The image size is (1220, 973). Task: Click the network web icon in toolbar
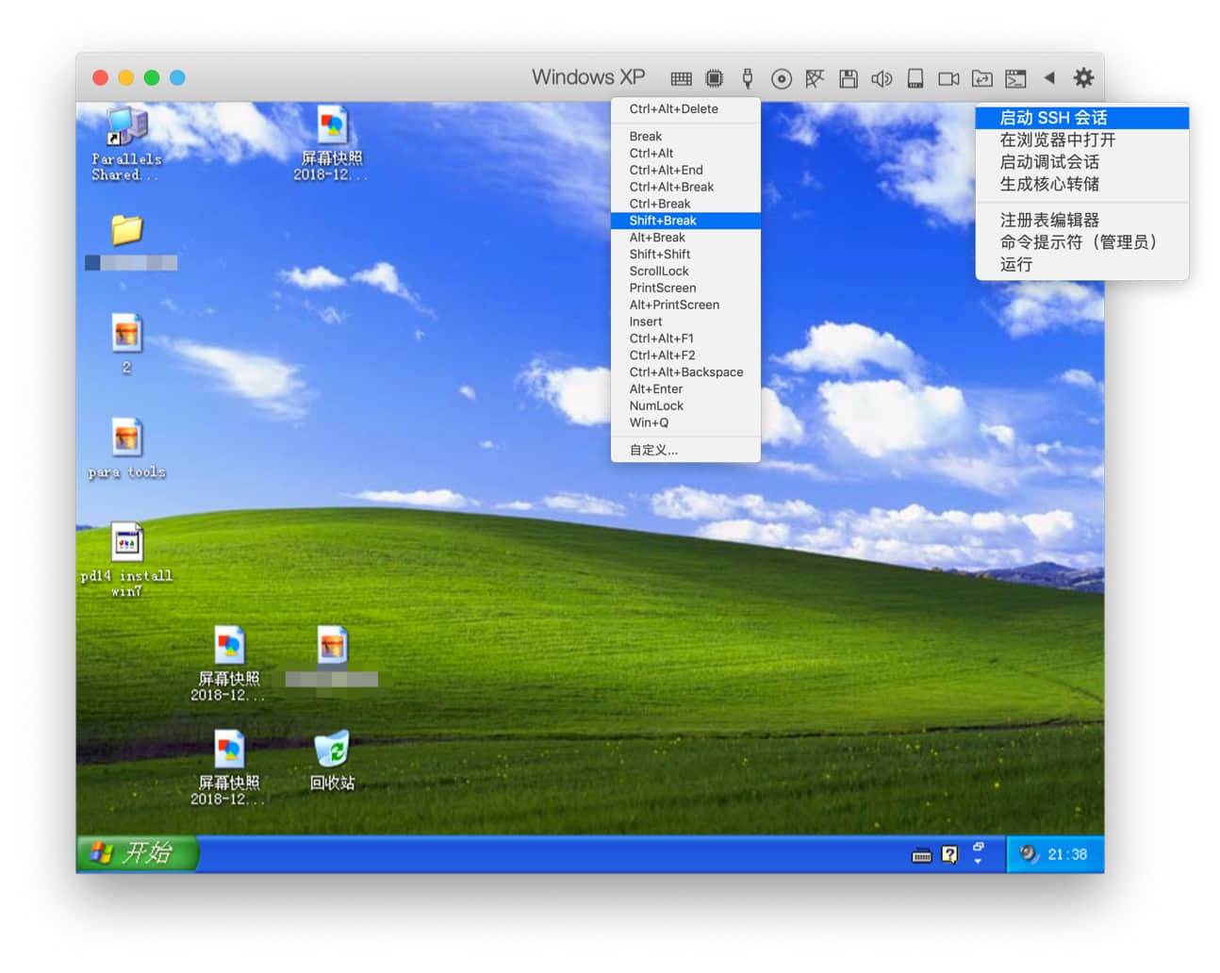coord(815,78)
